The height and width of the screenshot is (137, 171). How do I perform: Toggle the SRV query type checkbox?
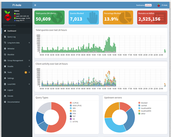[x=71, y=108]
